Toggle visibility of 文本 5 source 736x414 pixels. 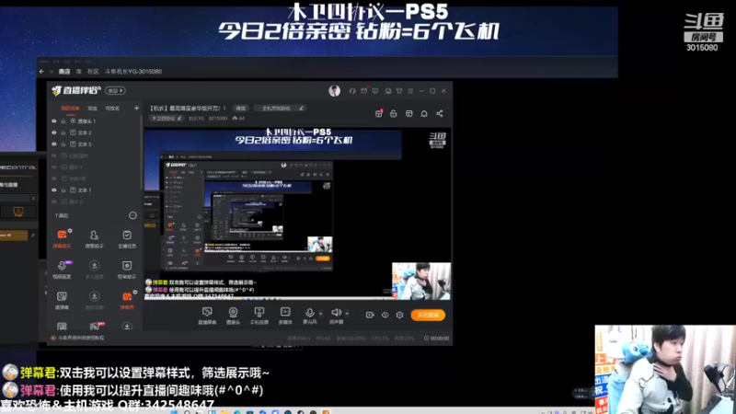click(54, 144)
